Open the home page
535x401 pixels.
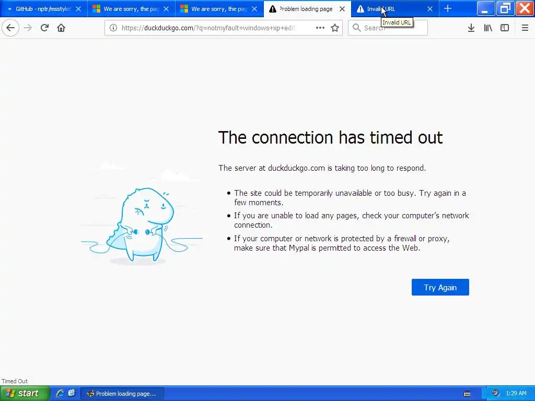click(x=61, y=28)
